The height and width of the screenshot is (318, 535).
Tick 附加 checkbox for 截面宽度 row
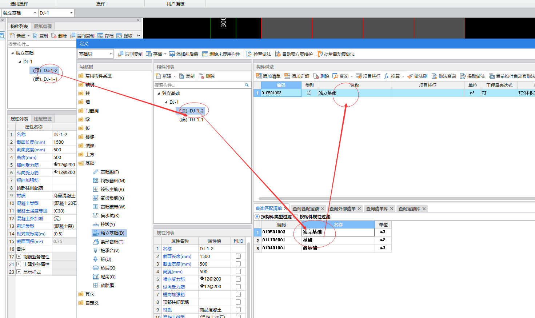pos(238,264)
